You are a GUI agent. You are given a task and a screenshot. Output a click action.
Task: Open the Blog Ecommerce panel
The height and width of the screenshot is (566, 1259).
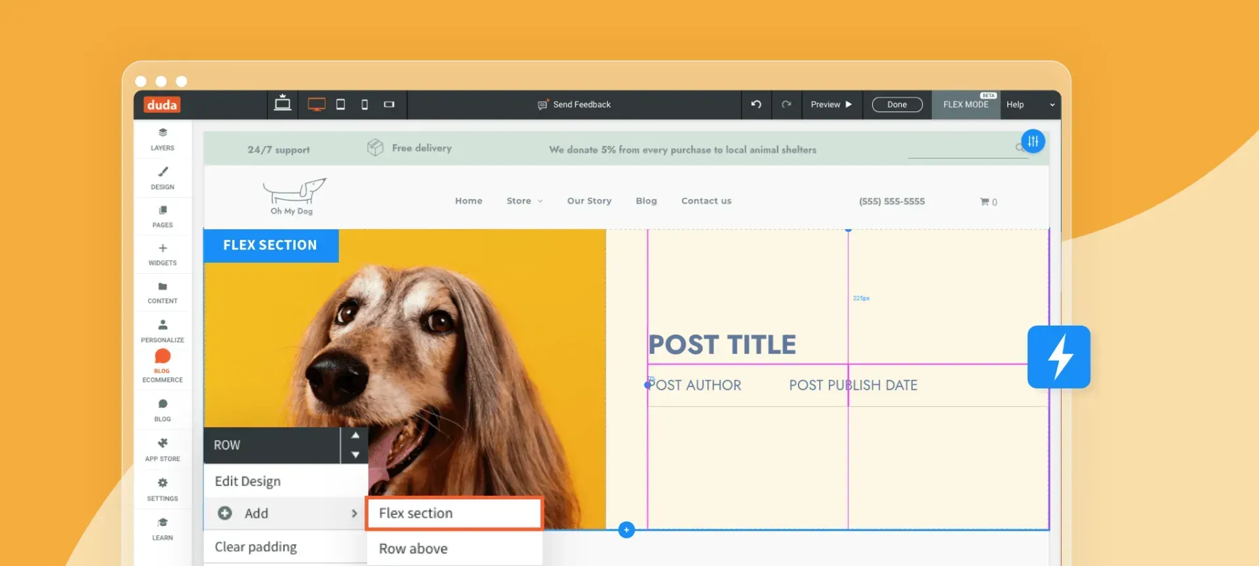pyautogui.click(x=163, y=366)
